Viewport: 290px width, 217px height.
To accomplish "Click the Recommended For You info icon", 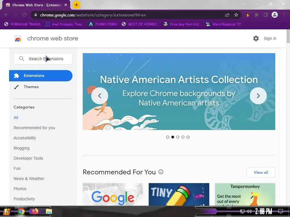I will pos(161,172).
